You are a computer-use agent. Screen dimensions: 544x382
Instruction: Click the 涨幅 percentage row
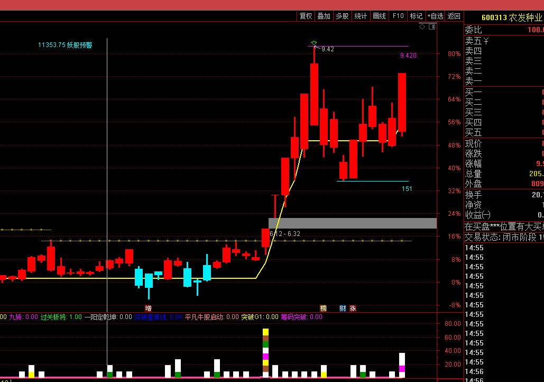tap(504, 163)
